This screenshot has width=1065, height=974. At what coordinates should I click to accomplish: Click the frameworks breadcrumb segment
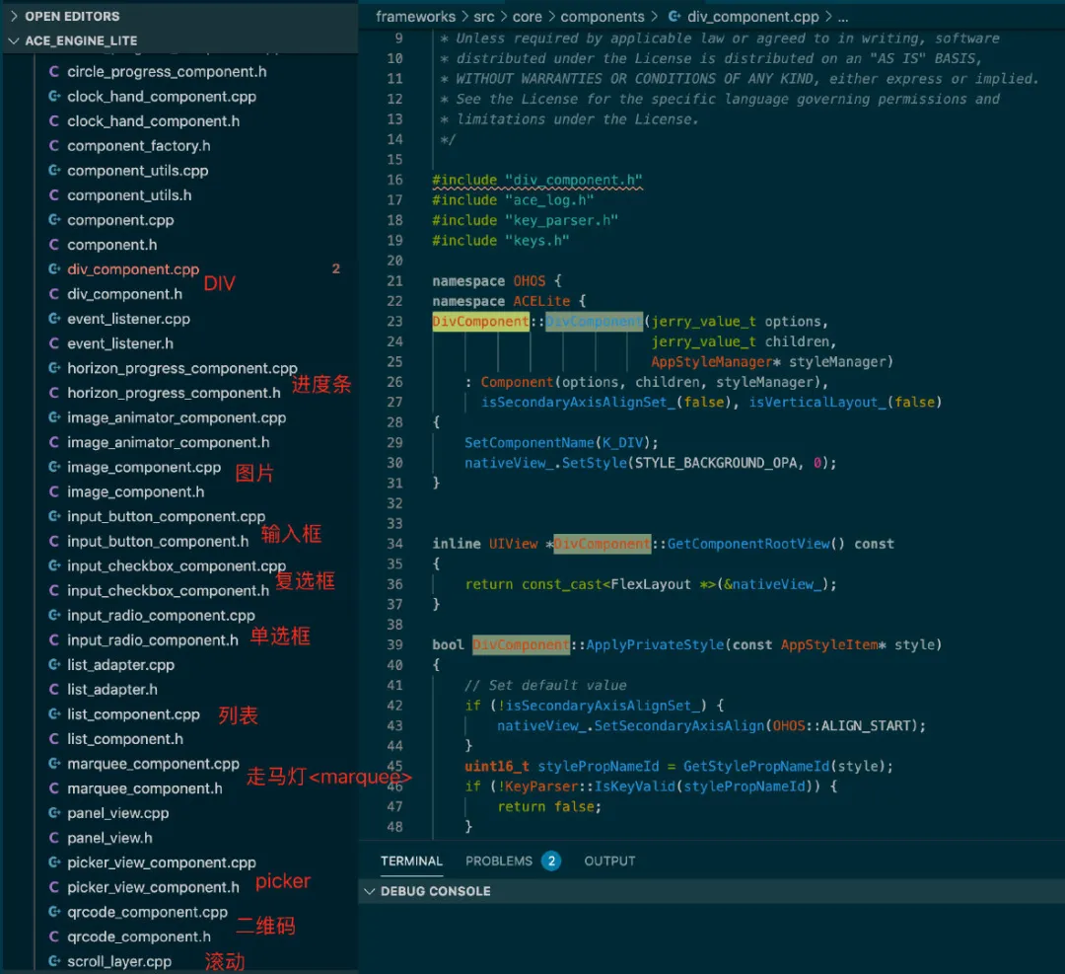(415, 17)
